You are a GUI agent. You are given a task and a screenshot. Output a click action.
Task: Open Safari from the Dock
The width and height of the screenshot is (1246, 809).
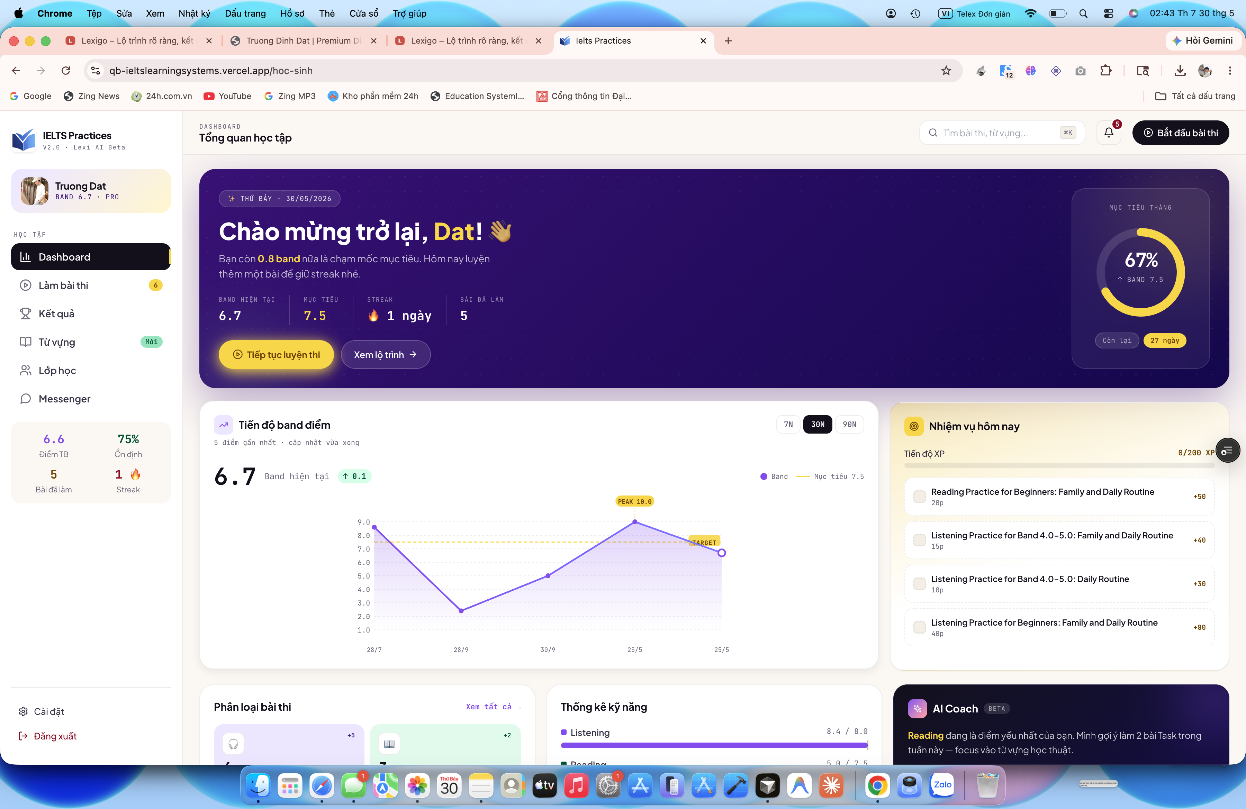(x=322, y=785)
